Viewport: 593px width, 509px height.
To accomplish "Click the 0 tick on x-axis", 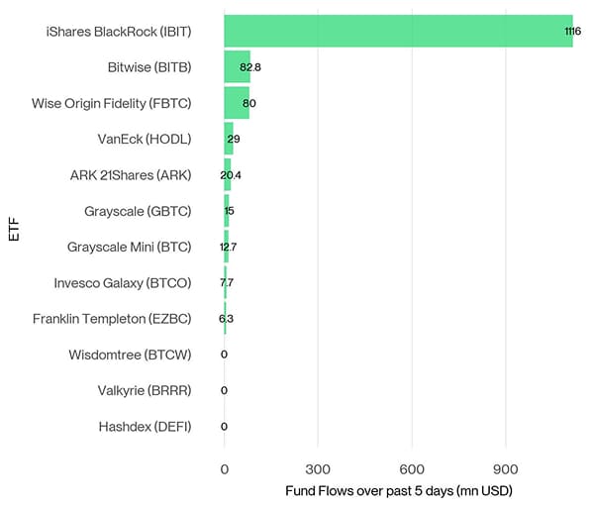I will 225,469.
